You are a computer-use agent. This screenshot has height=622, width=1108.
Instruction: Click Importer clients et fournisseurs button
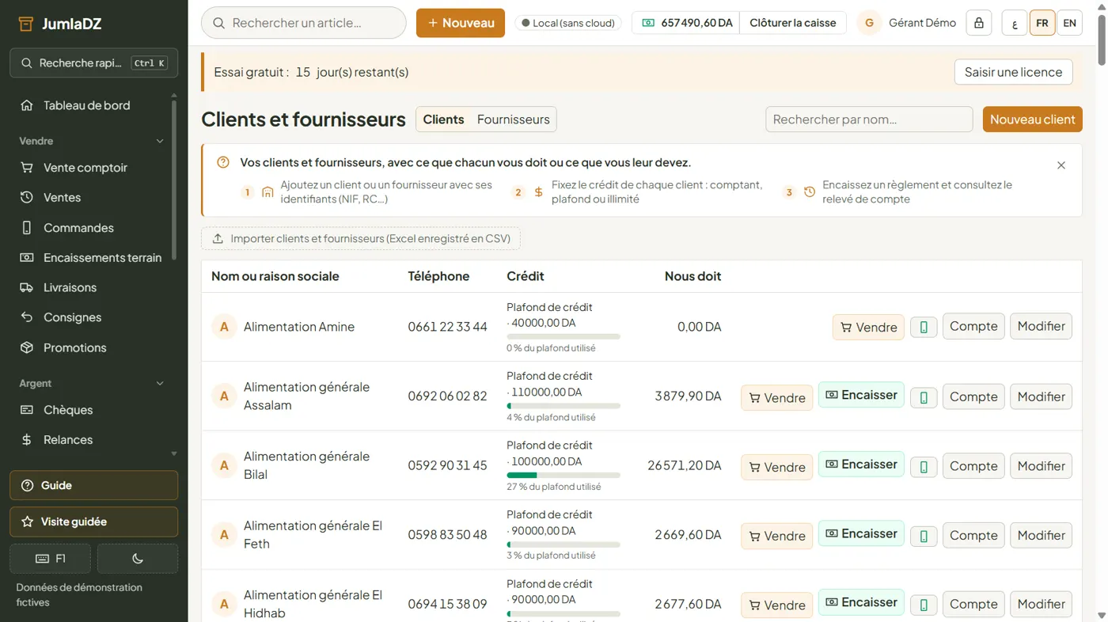point(361,238)
